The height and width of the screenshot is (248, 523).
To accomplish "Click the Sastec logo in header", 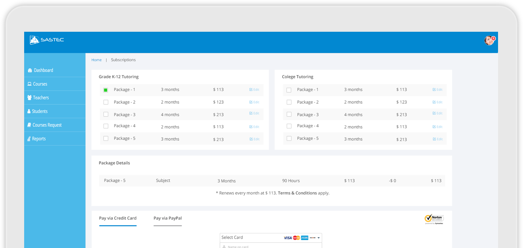I will 47,40.
